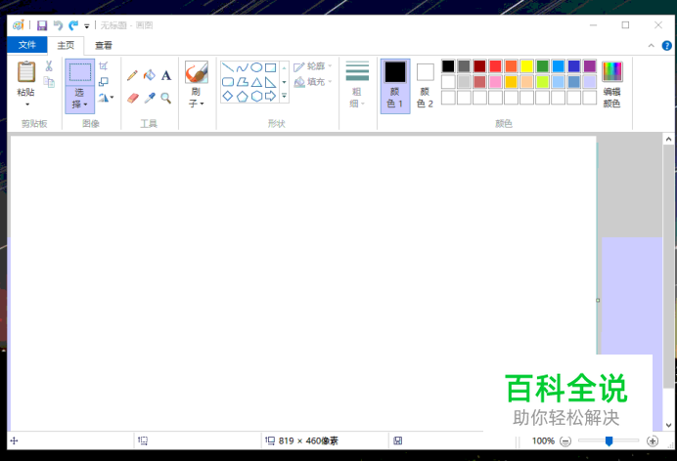Click the 819 × 460像素 size readout
This screenshot has width=677, height=461.
[308, 440]
